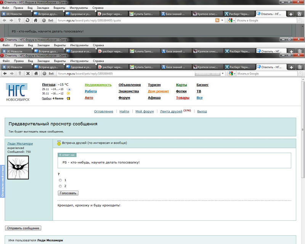
Task: Click Леди Меламори's avatar picture
Action: (x=18, y=167)
